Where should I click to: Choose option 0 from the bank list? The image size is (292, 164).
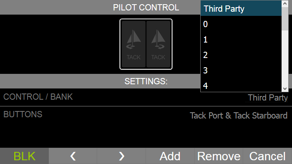click(x=241, y=24)
